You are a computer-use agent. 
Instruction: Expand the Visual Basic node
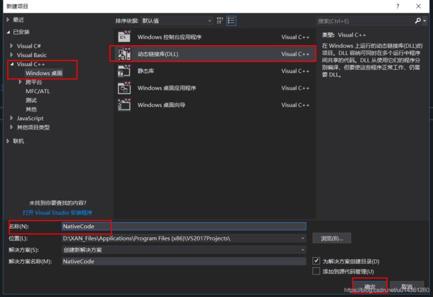[11, 55]
